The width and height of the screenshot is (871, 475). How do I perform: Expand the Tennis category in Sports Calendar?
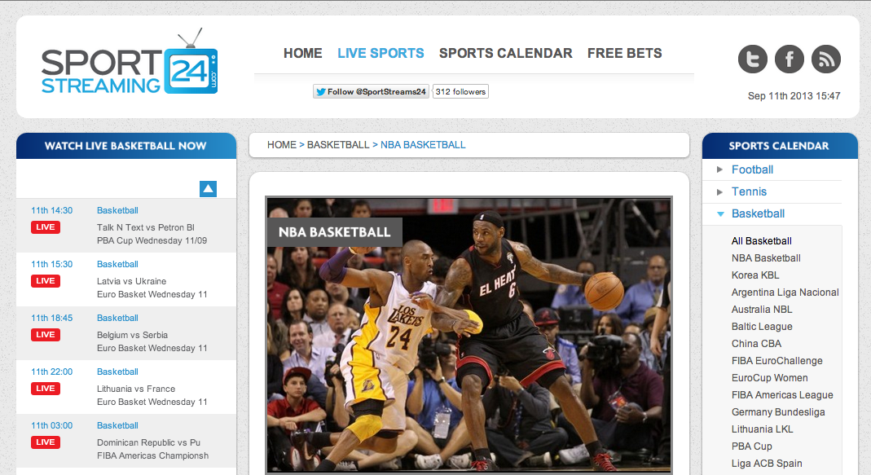point(749,191)
